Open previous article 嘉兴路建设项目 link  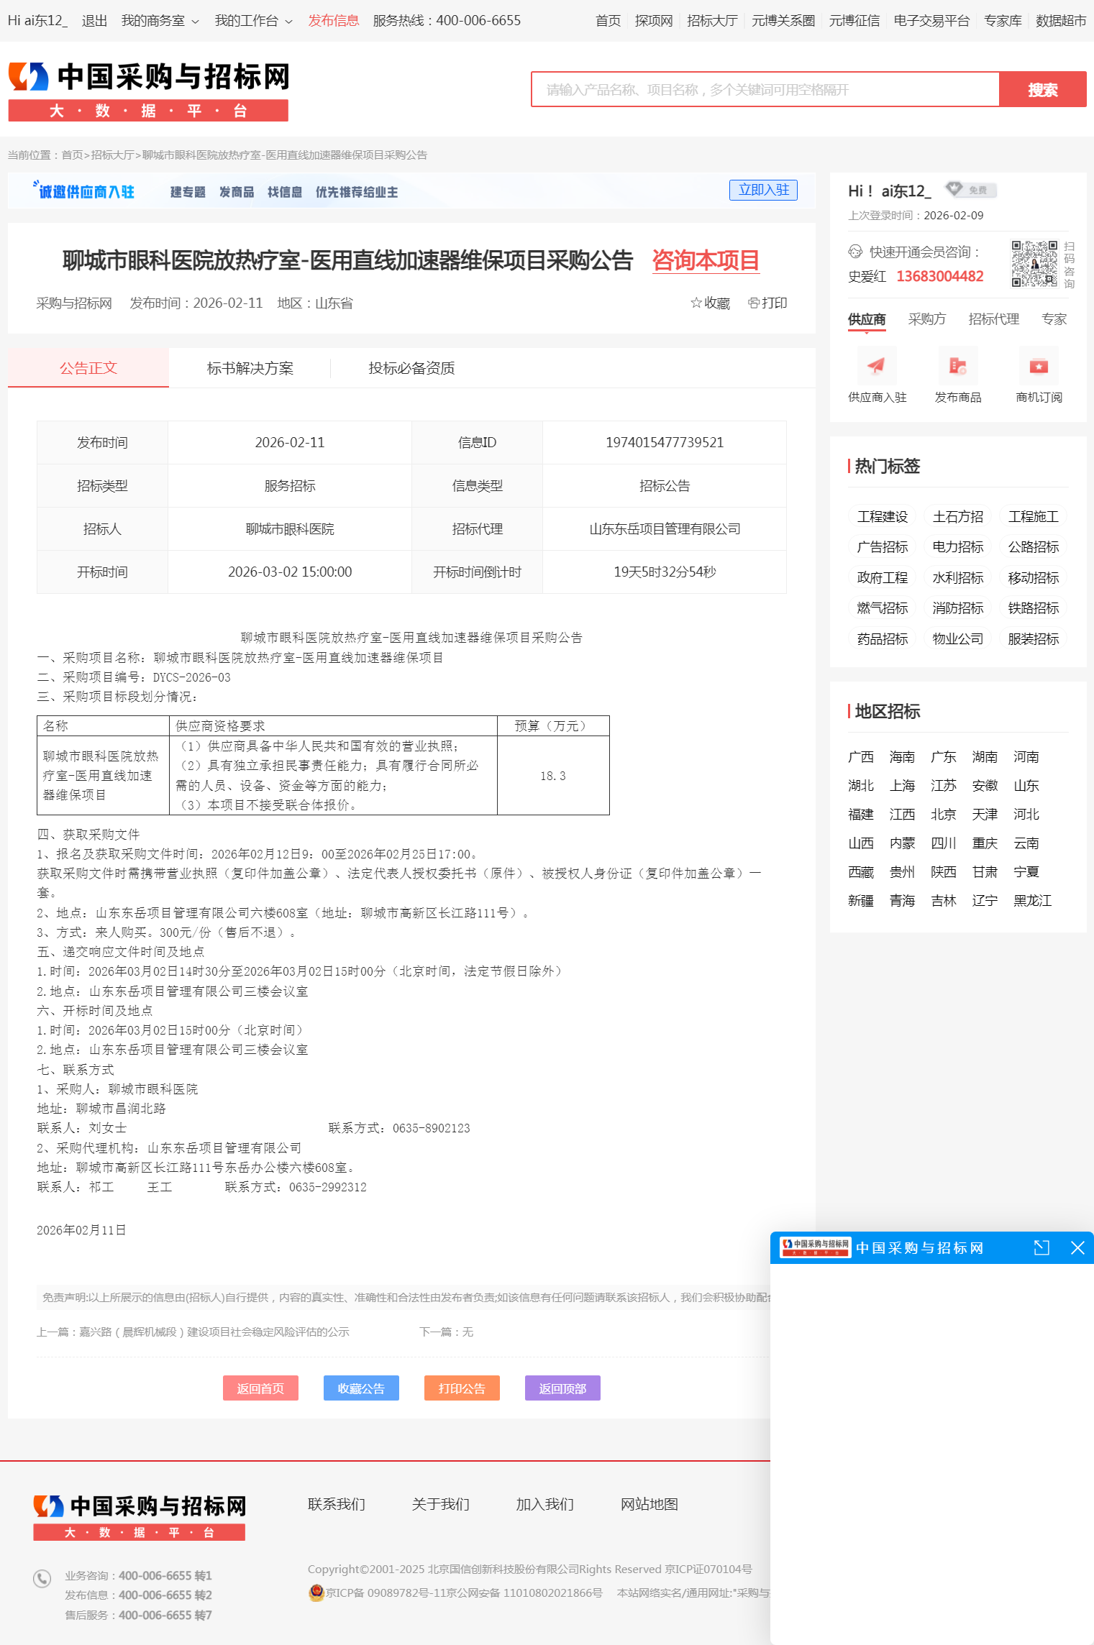(214, 1332)
